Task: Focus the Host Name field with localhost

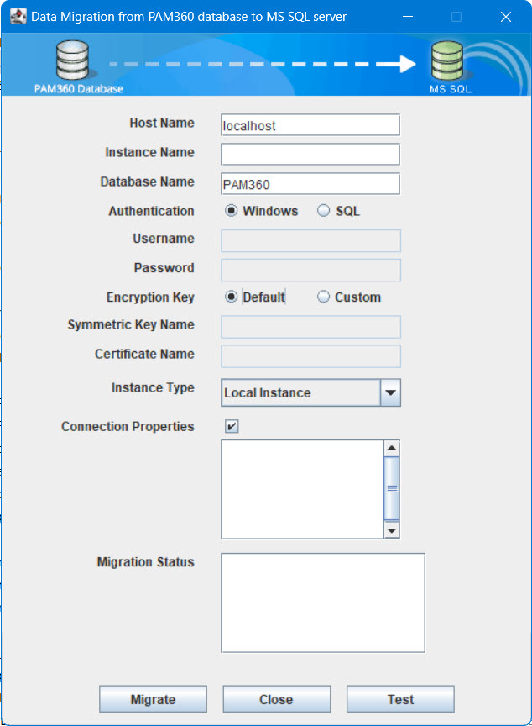Action: coord(310,125)
